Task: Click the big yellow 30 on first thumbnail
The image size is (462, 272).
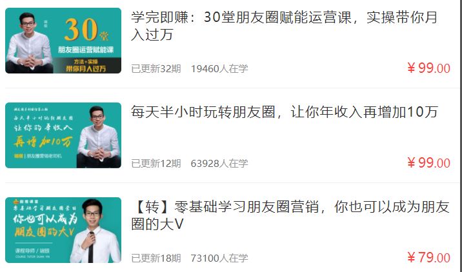Action: [81, 30]
